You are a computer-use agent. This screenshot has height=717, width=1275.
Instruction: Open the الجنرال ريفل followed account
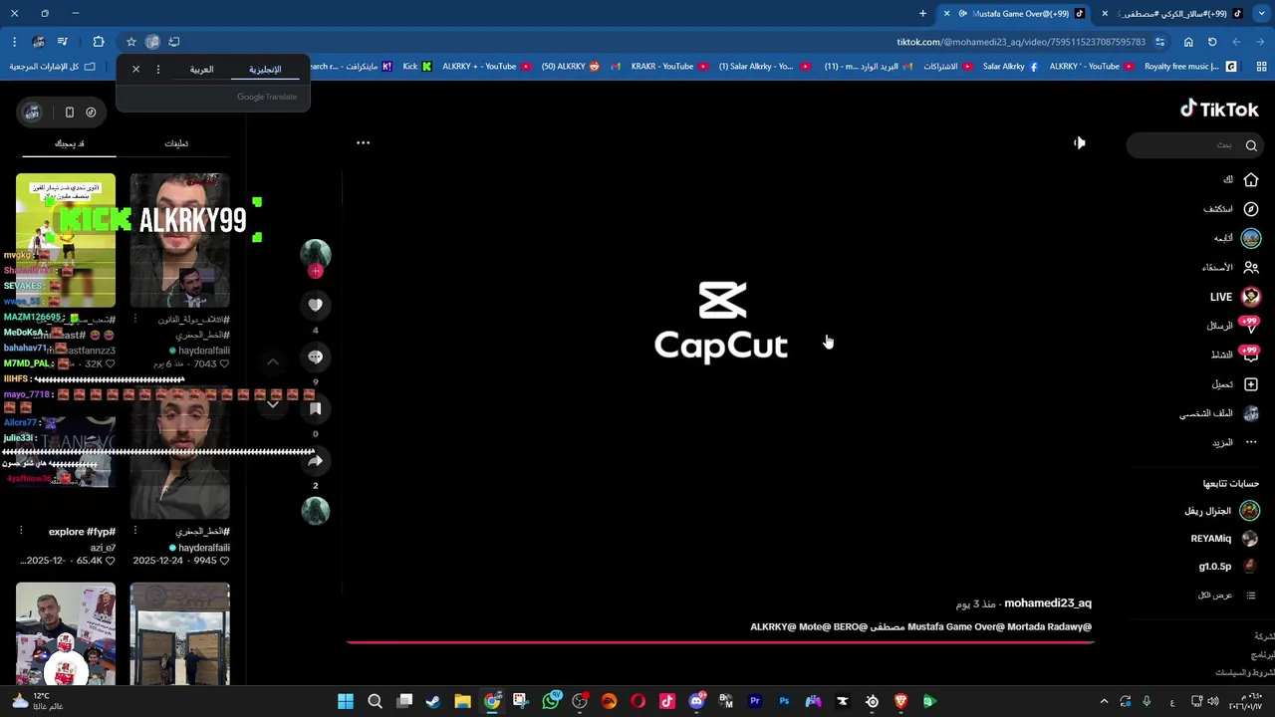click(x=1221, y=511)
